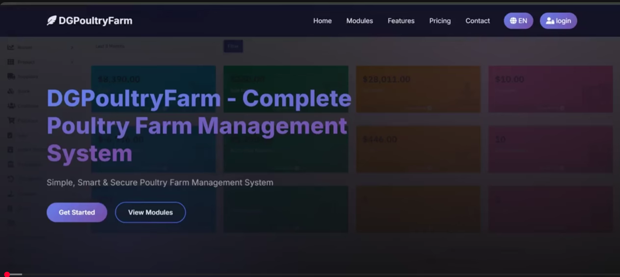Viewport: 620px width, 277px height.
Task: Click the red video progress scrubber dot
Action: (7, 274)
